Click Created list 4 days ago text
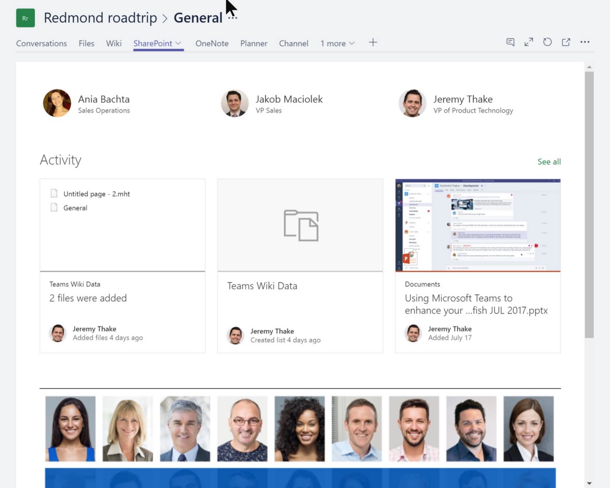Screen dimensions: 610x488 coord(286,340)
